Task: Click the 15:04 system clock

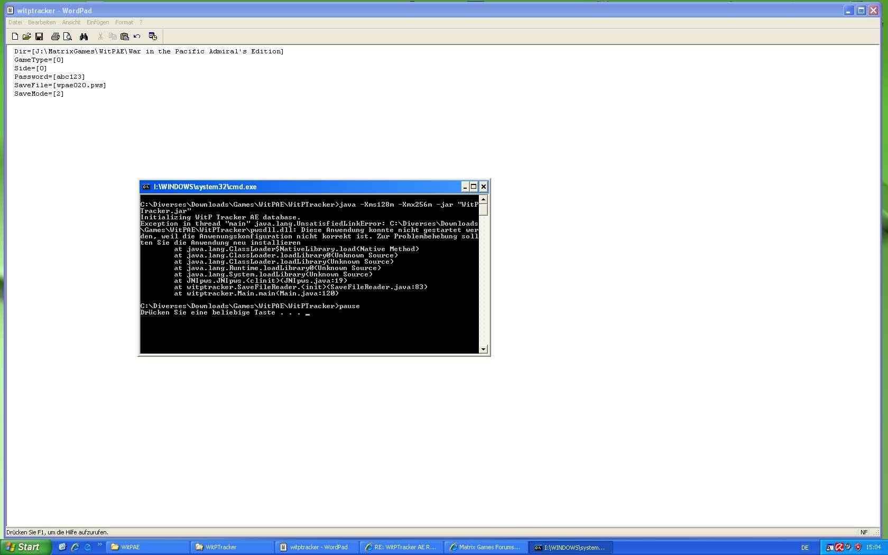Action: point(873,548)
